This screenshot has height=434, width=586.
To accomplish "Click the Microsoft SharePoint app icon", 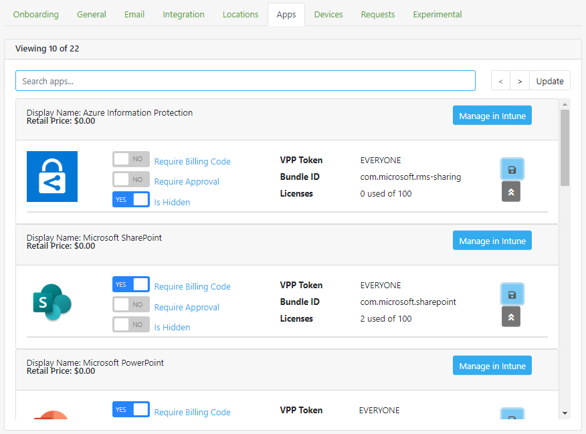I will (x=52, y=302).
